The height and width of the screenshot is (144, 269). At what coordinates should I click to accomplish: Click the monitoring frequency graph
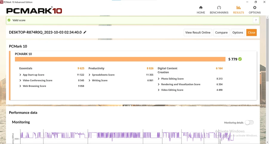[127, 137]
